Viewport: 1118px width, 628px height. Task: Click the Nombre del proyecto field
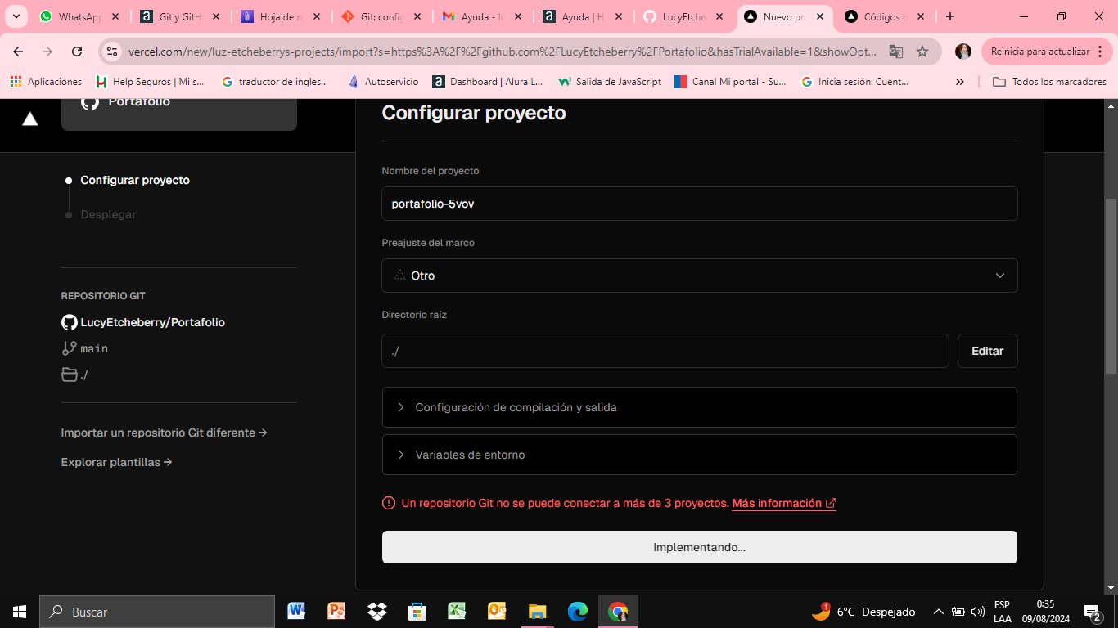pos(700,204)
